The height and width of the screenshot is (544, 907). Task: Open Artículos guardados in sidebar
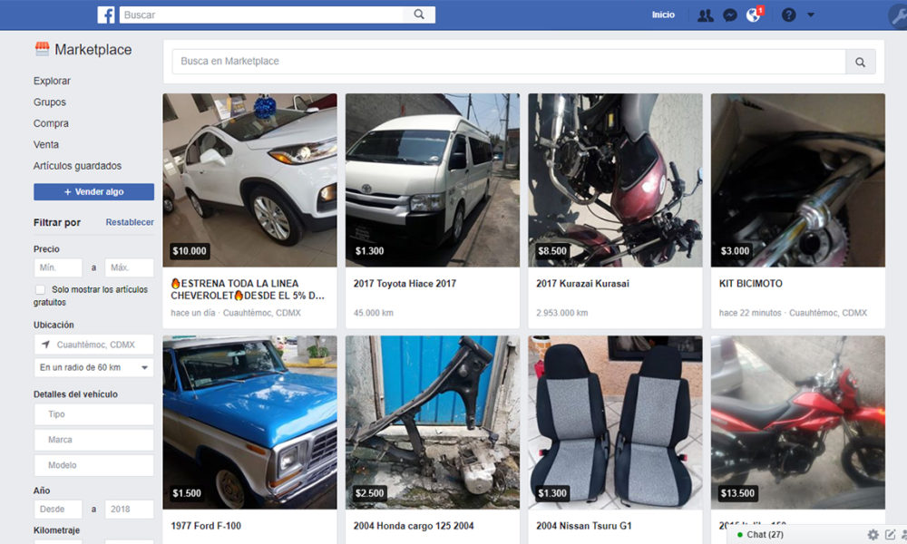click(x=77, y=166)
